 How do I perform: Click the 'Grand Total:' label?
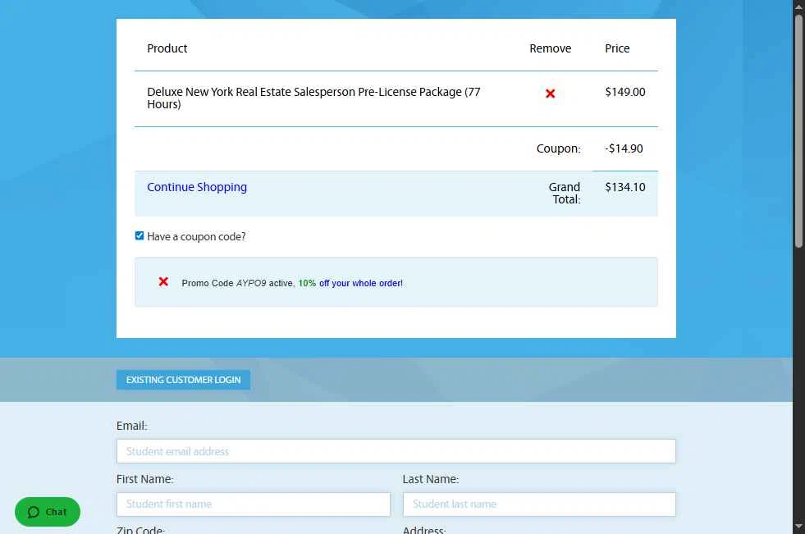pos(565,194)
